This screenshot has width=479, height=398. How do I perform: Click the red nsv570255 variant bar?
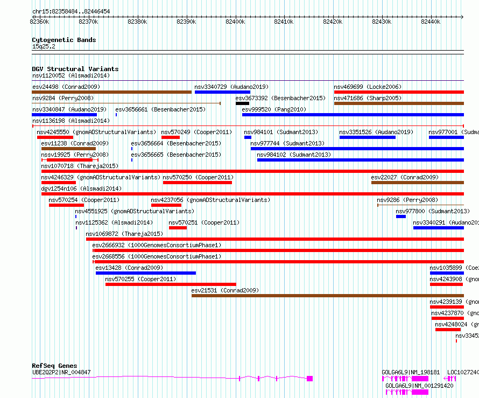pos(171,284)
